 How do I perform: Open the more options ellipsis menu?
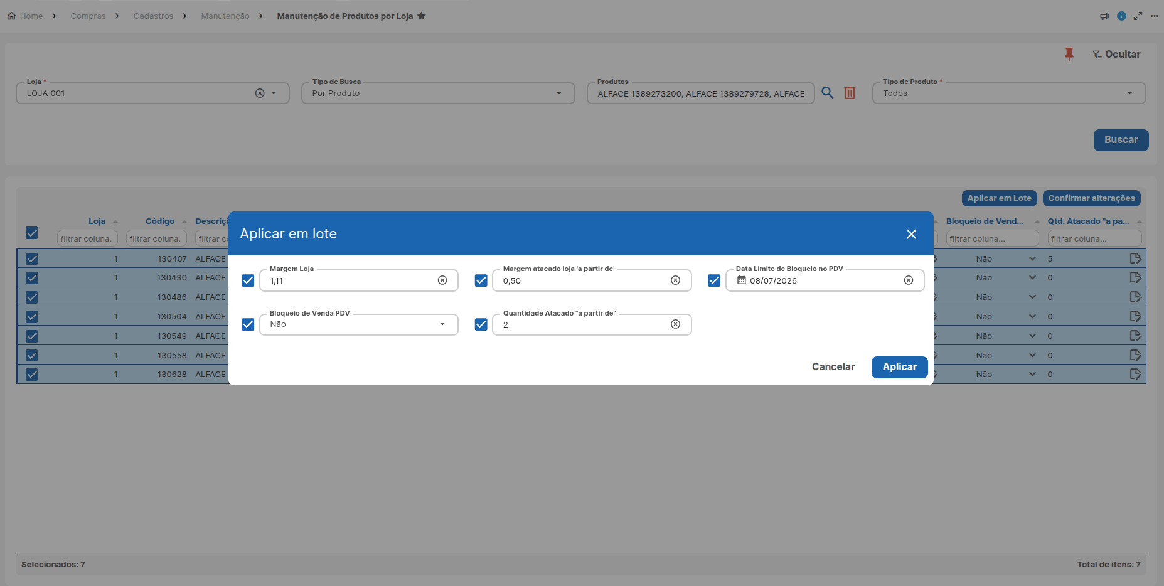[x=1155, y=16]
